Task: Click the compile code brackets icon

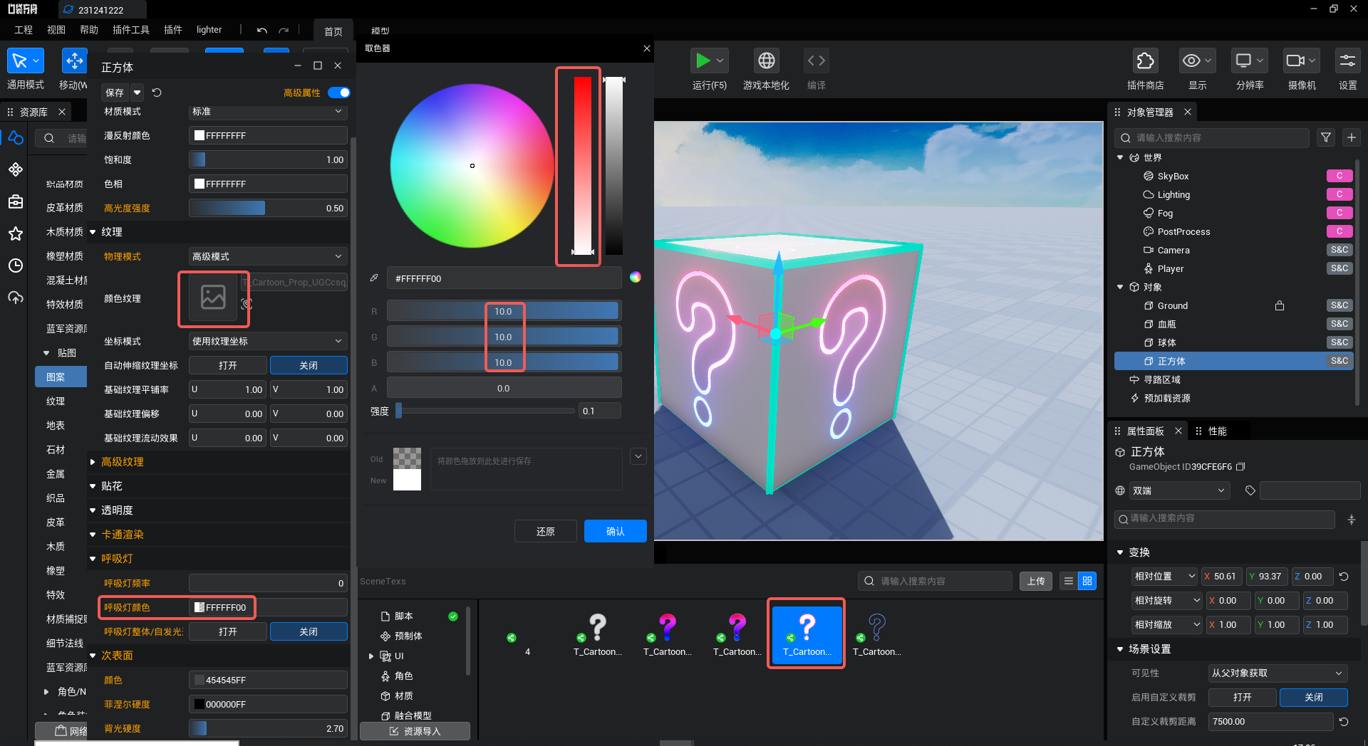Action: tap(817, 61)
